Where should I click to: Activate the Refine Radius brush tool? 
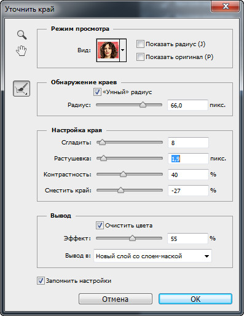click(22, 89)
